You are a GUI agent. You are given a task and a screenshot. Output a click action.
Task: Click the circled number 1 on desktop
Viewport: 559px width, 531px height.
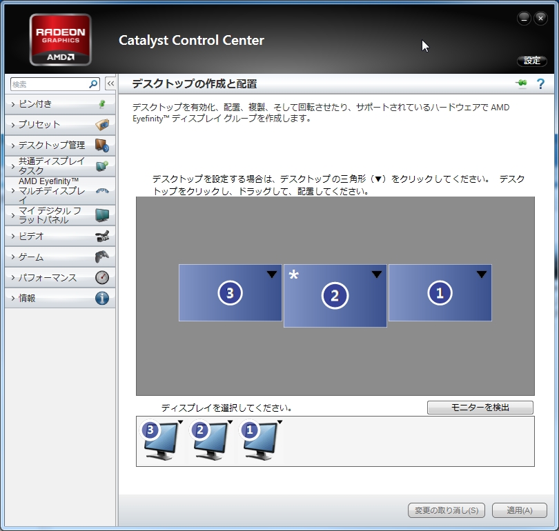440,293
